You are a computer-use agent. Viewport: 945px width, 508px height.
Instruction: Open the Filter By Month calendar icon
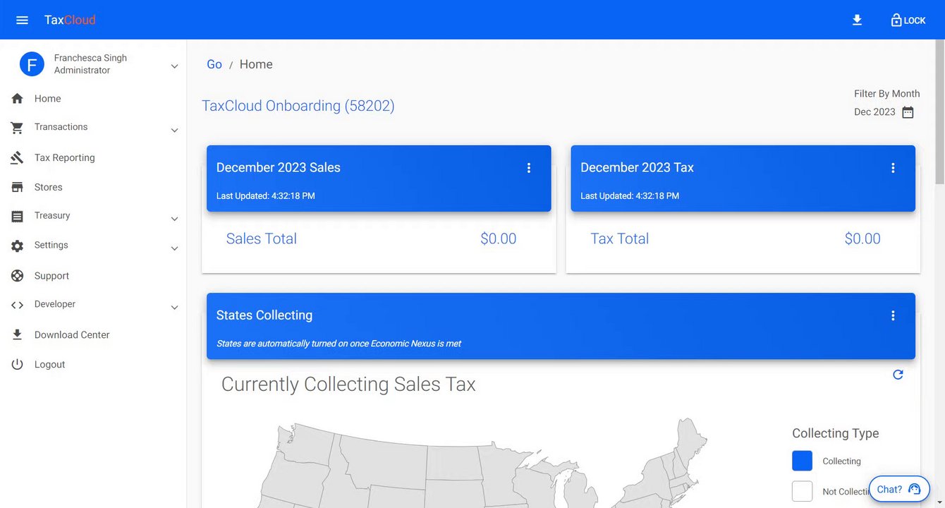tap(908, 112)
